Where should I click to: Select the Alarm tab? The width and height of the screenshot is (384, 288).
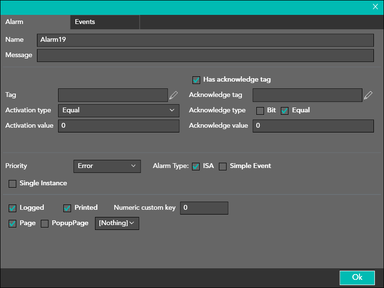click(x=14, y=22)
